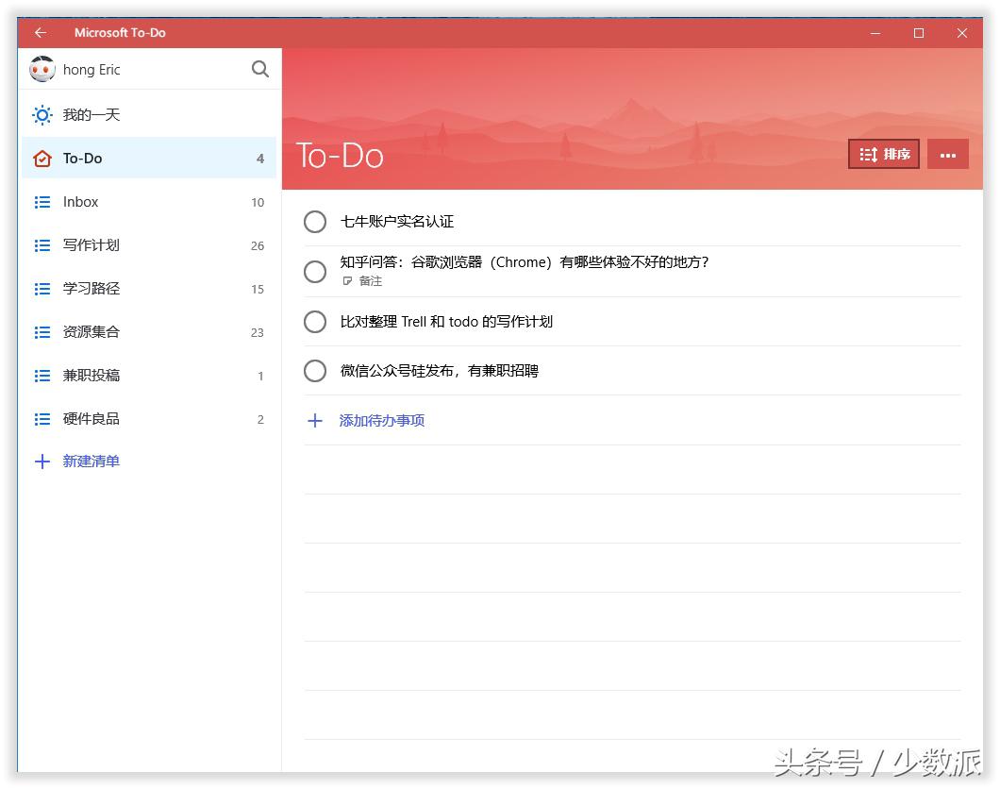Mark 七牛账户实名认证 as complete
This screenshot has width=1000, height=789.
point(315,222)
